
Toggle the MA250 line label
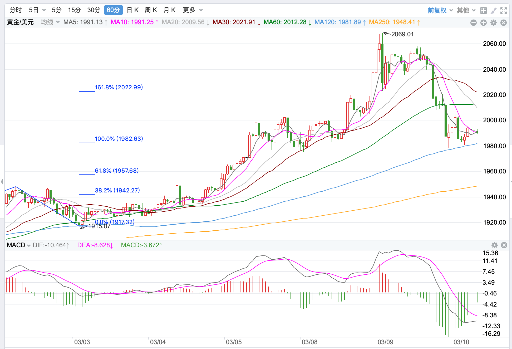(x=394, y=22)
